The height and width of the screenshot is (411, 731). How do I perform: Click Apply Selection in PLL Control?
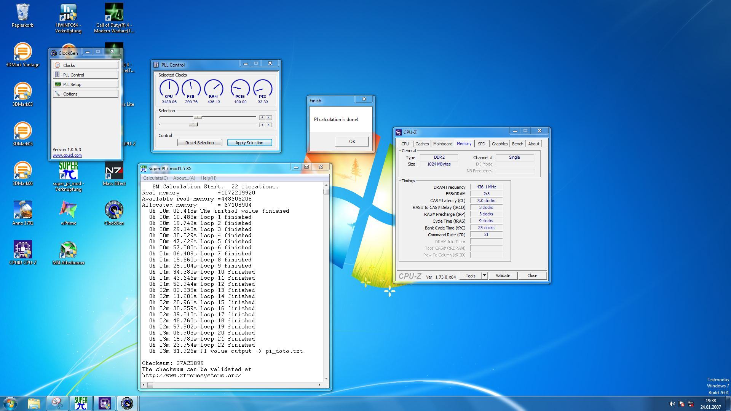point(249,143)
